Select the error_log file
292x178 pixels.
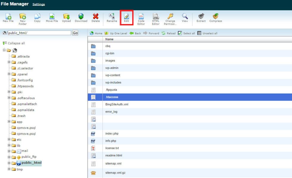190,112
